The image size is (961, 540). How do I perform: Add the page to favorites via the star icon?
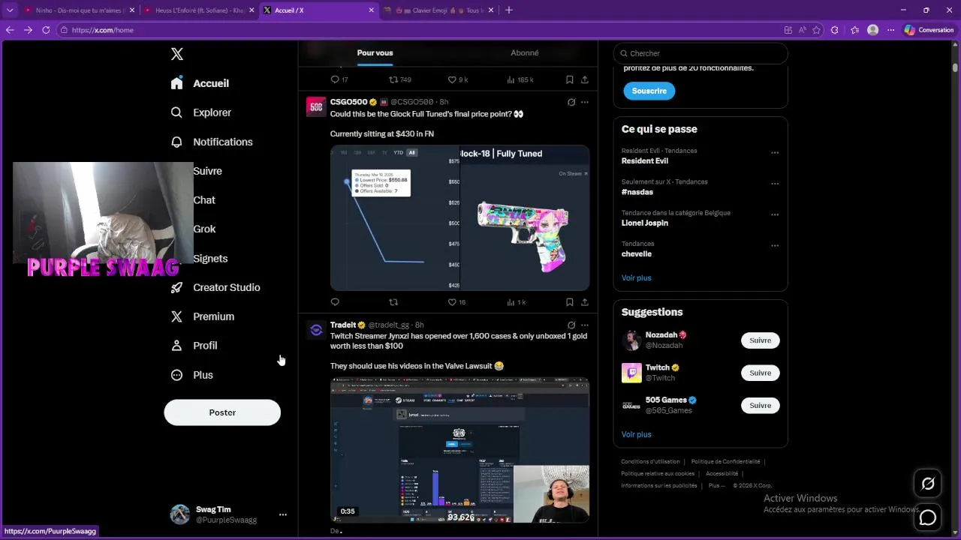pyautogui.click(x=816, y=30)
